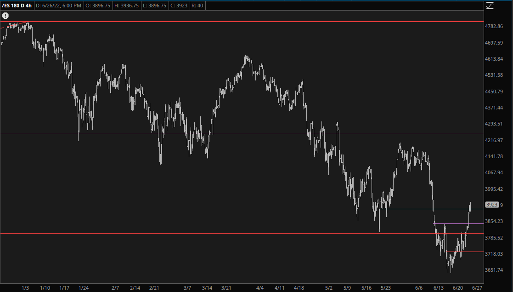Click the 4/4 date on time axis
This screenshot has width=513, height=292.
coord(260,288)
